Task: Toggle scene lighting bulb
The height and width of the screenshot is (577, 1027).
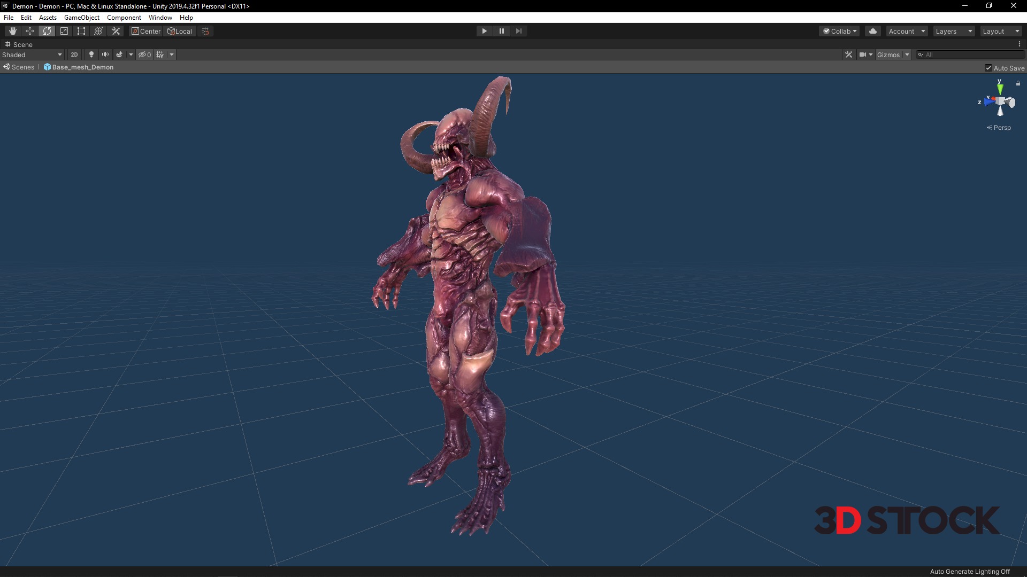Action: pos(91,54)
